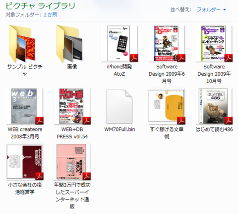Click the iPhone開発 AtoZ file name

point(119,70)
